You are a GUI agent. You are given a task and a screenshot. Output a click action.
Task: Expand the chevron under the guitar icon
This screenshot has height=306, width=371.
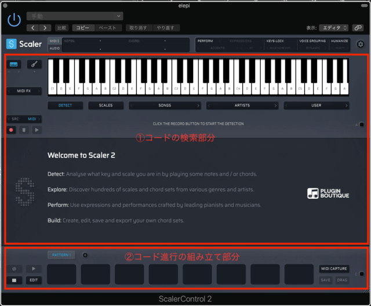[x=34, y=71]
